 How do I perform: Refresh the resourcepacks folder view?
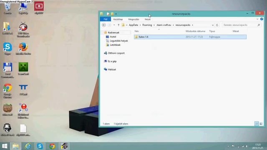tap(217, 25)
